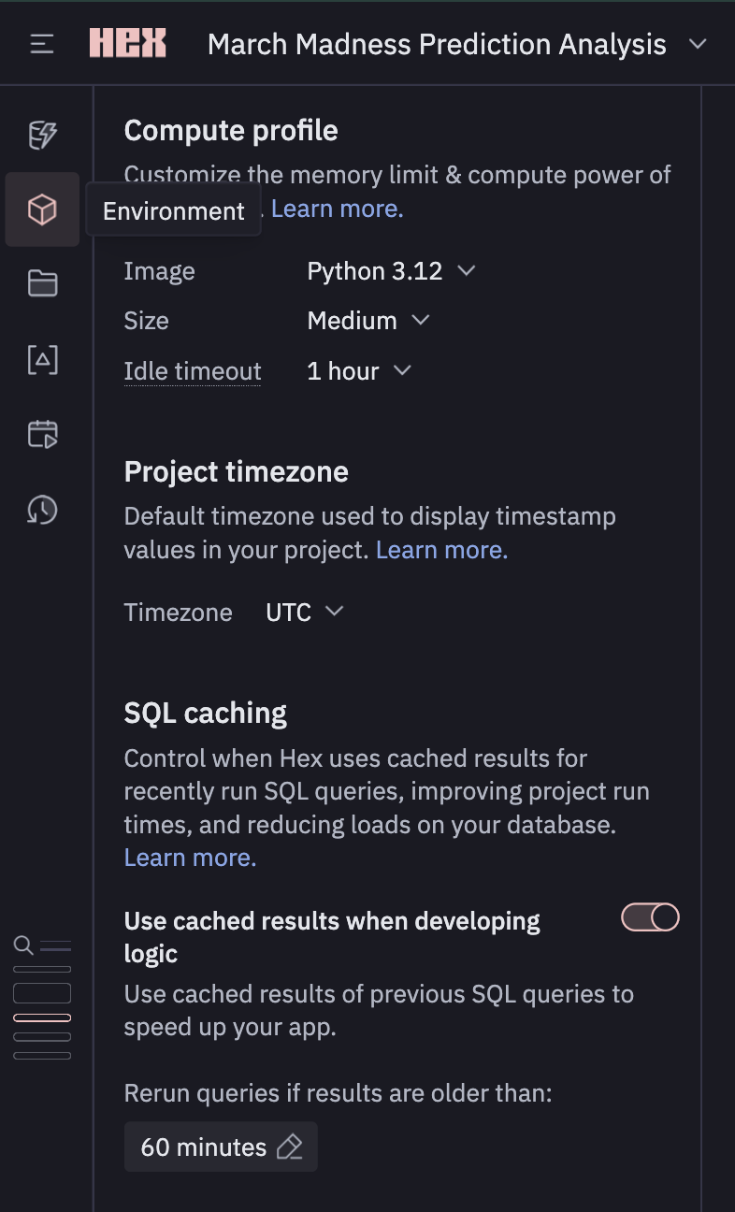Screen dimensions: 735x1212
Task: Open the data sources sidebar icon
Action: [x=42, y=136]
